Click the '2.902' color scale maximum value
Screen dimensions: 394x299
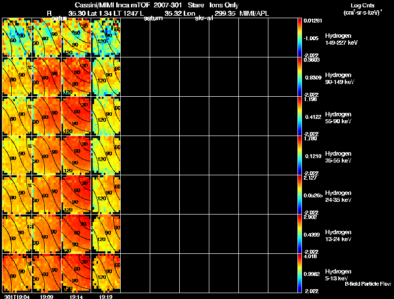click(310, 217)
